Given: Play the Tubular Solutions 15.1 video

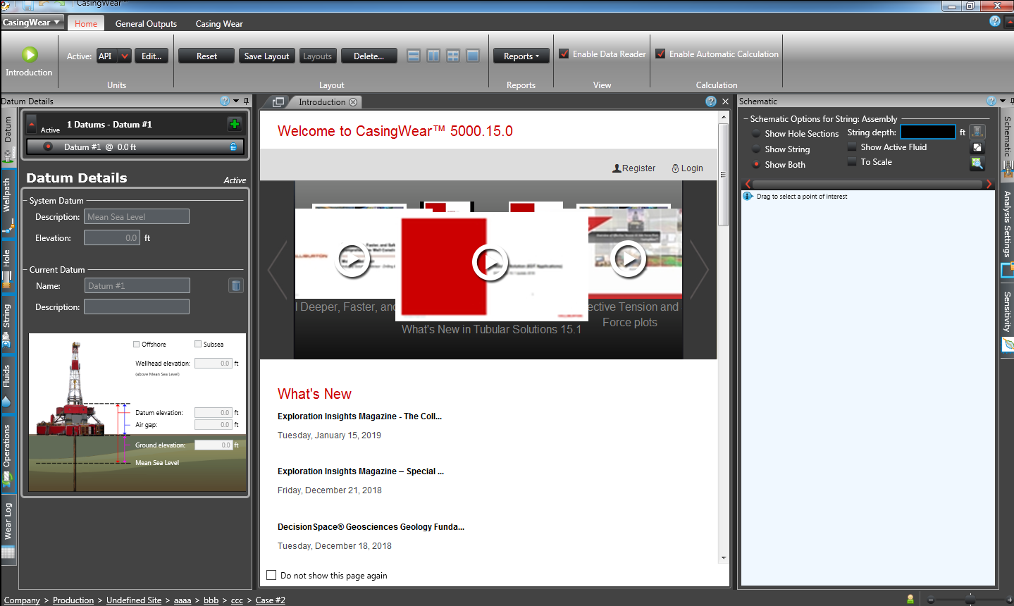Looking at the screenshot, I should click(489, 262).
